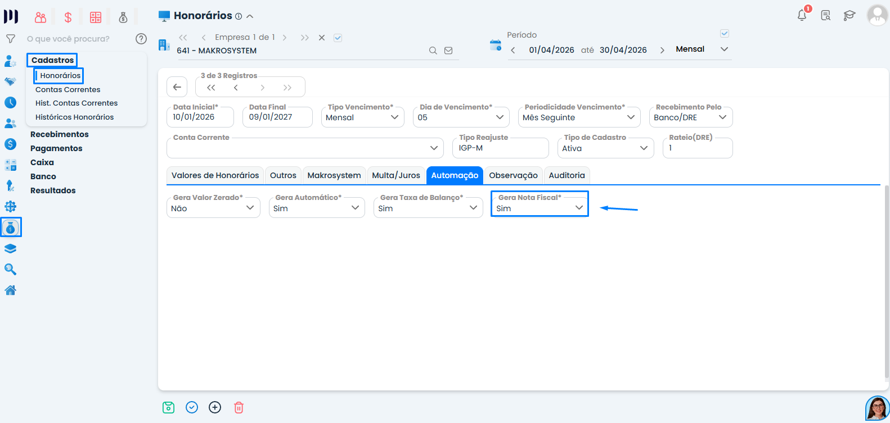
Task: Open the home icon in left sidebar
Action: tap(10, 290)
